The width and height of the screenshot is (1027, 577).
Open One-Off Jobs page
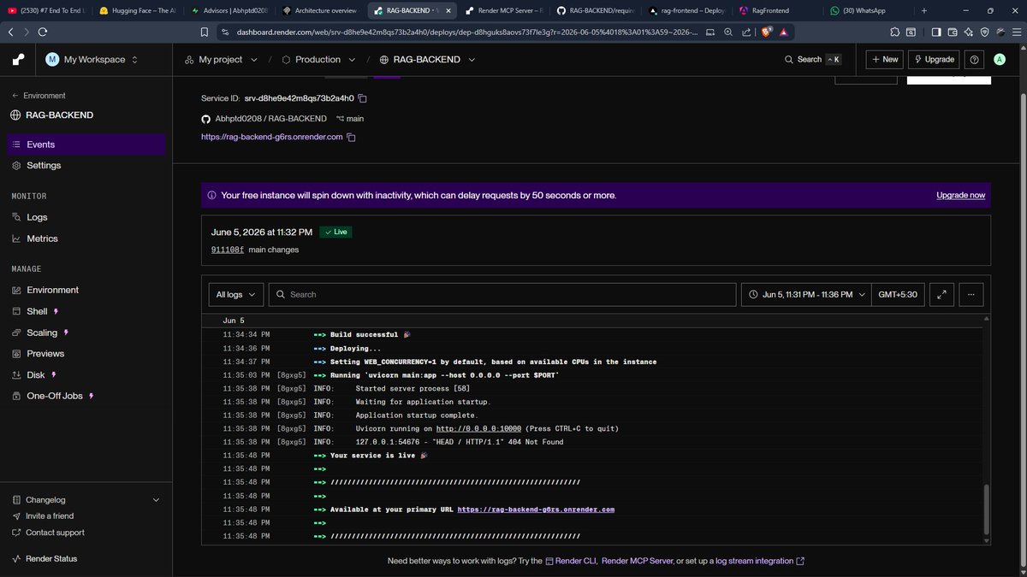(x=54, y=396)
